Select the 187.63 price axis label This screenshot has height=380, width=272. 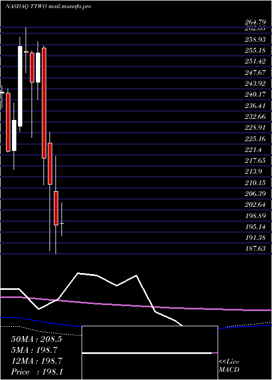click(255, 249)
